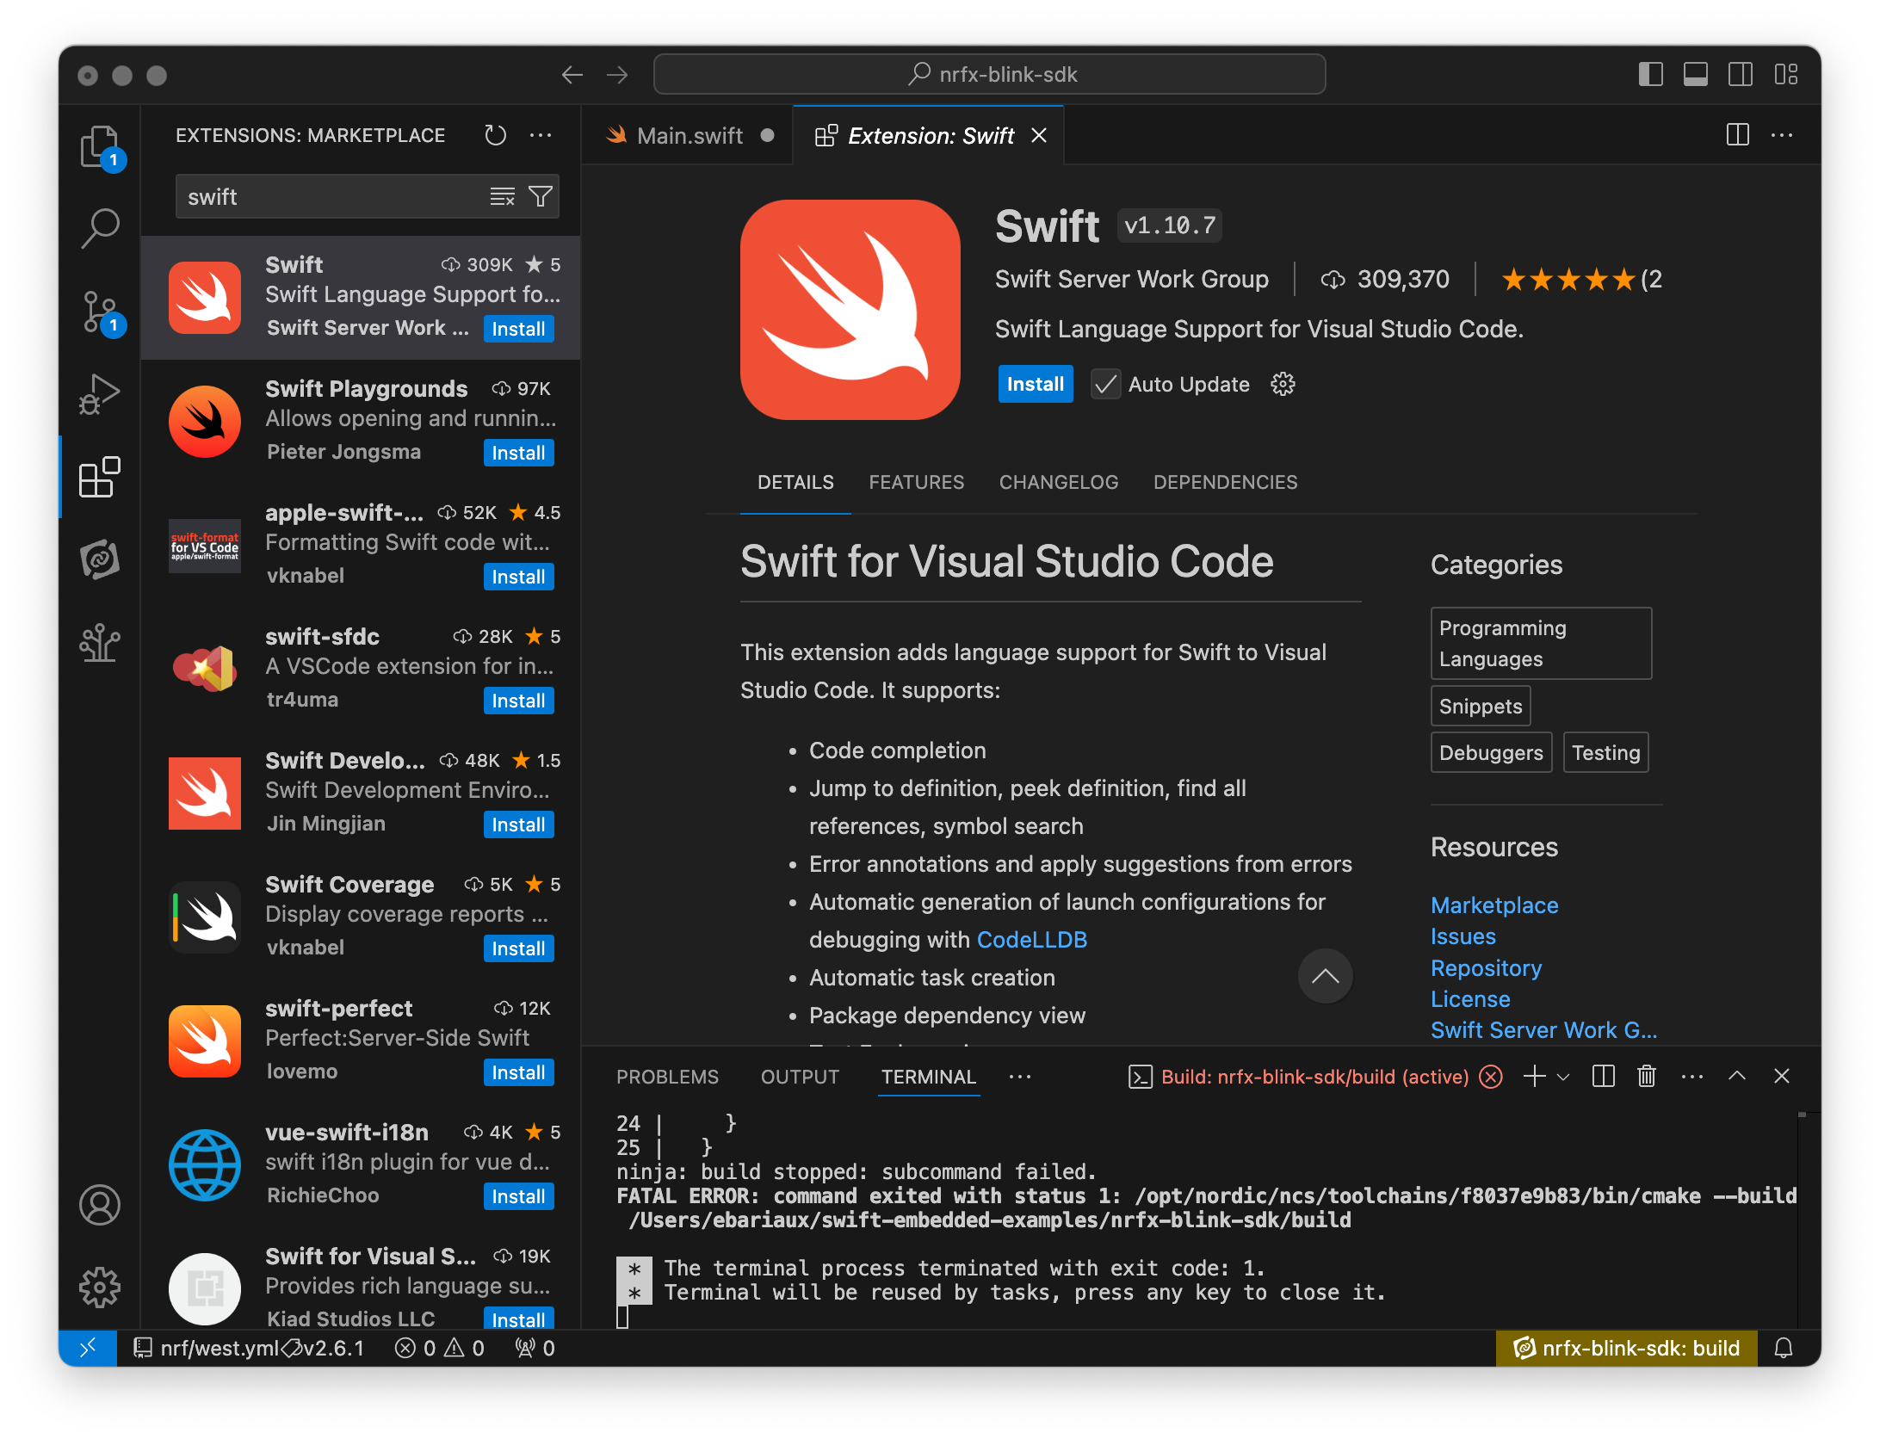Open Swift extension settings gear
This screenshot has height=1439, width=1880.
coord(1283,384)
